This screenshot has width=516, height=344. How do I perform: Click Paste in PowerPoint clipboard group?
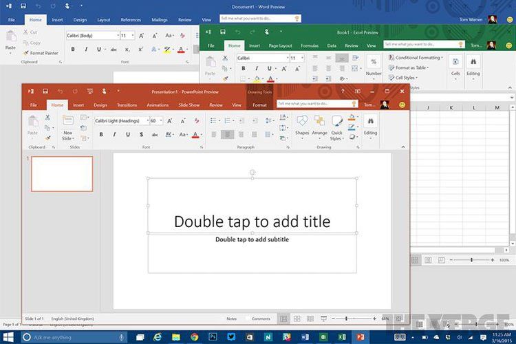32,126
